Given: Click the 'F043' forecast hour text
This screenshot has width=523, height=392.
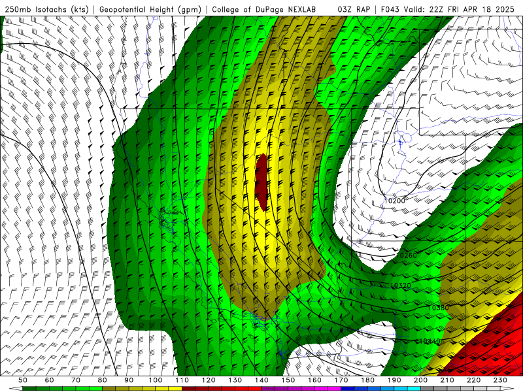Looking at the screenshot, I should [390, 9].
